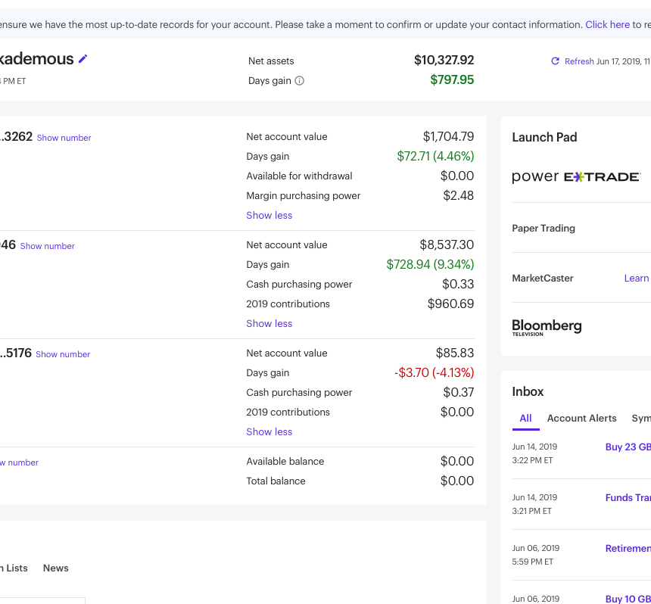Collapse first account via Show less
Screen dimensions: 651x604
click(269, 216)
